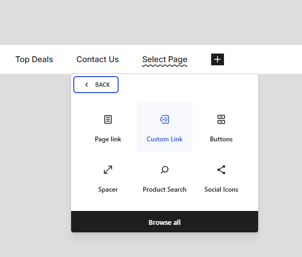Insert the Buttons block icon

(221, 119)
